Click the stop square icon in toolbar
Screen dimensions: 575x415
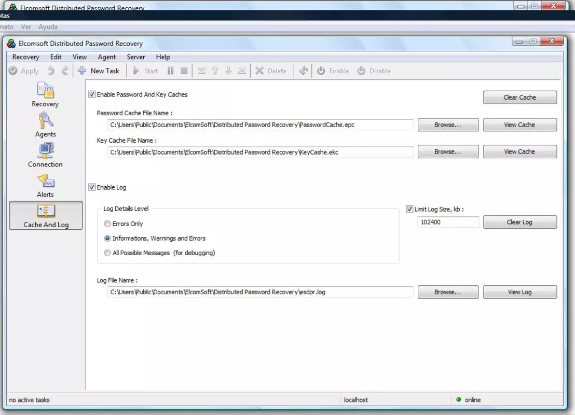(184, 71)
